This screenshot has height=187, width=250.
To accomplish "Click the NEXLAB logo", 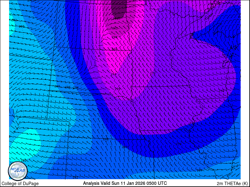I will [x=18, y=171].
